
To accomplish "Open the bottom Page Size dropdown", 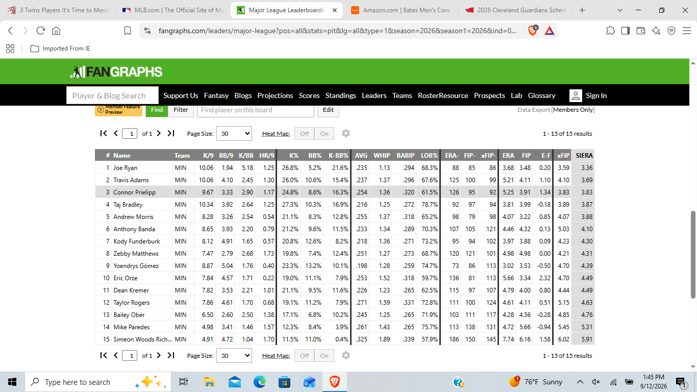I will pyautogui.click(x=234, y=356).
